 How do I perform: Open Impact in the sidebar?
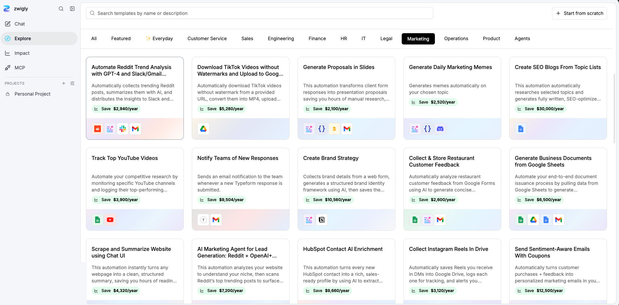pyautogui.click(x=39, y=53)
